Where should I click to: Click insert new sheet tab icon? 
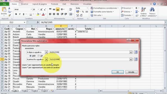[52, 91]
